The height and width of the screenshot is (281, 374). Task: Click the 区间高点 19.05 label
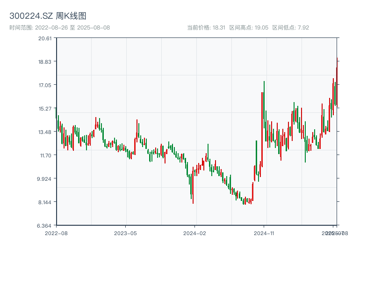[x=249, y=28]
